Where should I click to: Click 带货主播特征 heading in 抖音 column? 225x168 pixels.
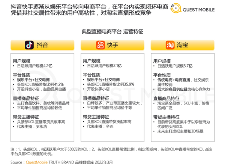tap(26, 117)
